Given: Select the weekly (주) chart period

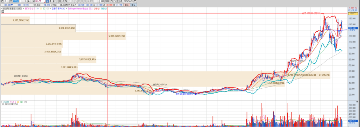Looking at the screenshot, I should pos(50,1).
